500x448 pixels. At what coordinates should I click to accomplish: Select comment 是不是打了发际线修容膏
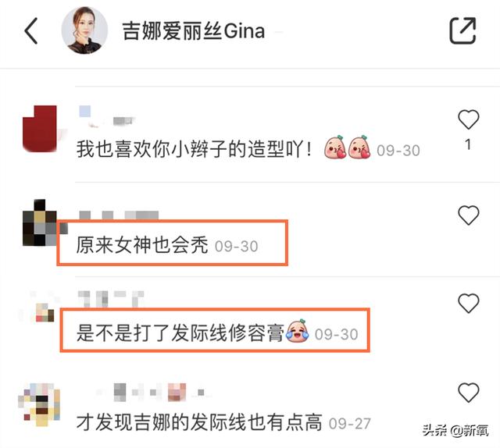180,333
